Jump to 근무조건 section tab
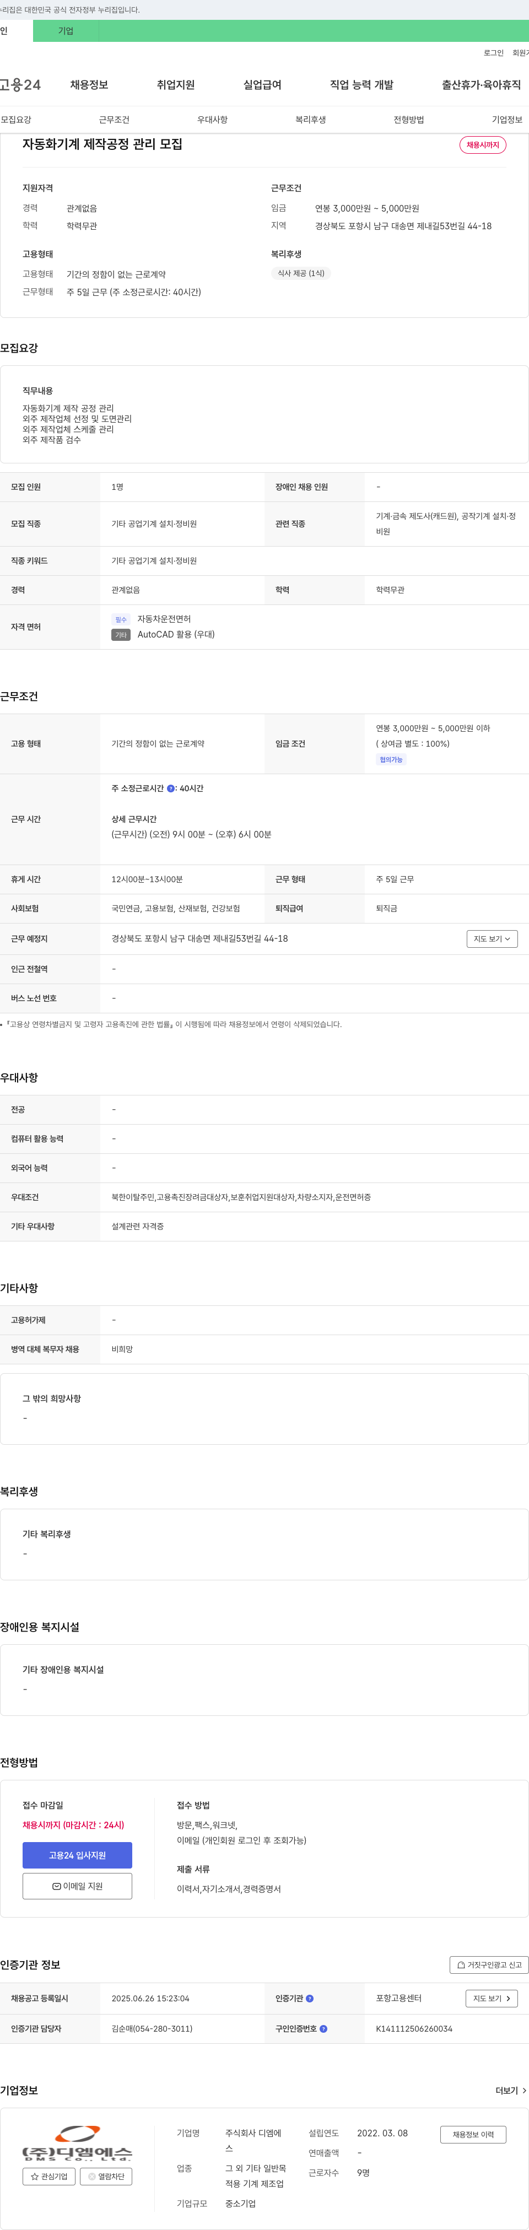This screenshot has width=529, height=2230. coord(114,120)
